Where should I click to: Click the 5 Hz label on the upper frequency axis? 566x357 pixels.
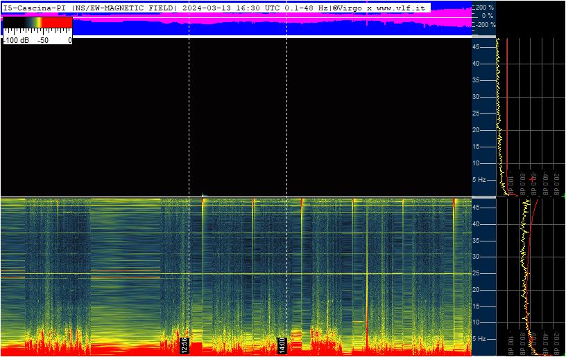pyautogui.click(x=479, y=180)
